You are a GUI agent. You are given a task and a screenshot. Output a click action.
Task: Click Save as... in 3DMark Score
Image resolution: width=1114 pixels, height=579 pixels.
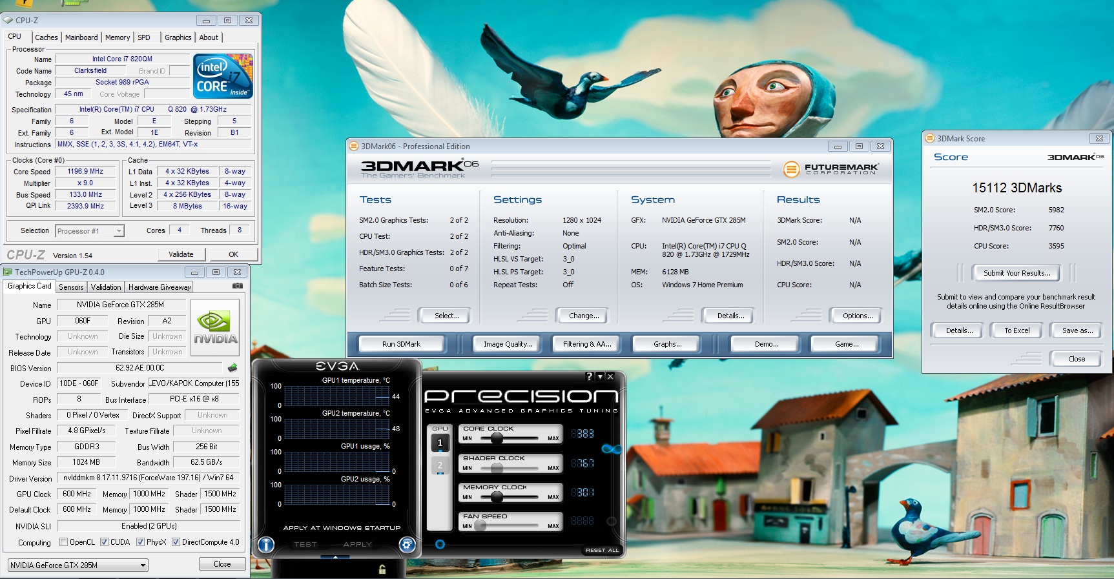[x=1078, y=330]
